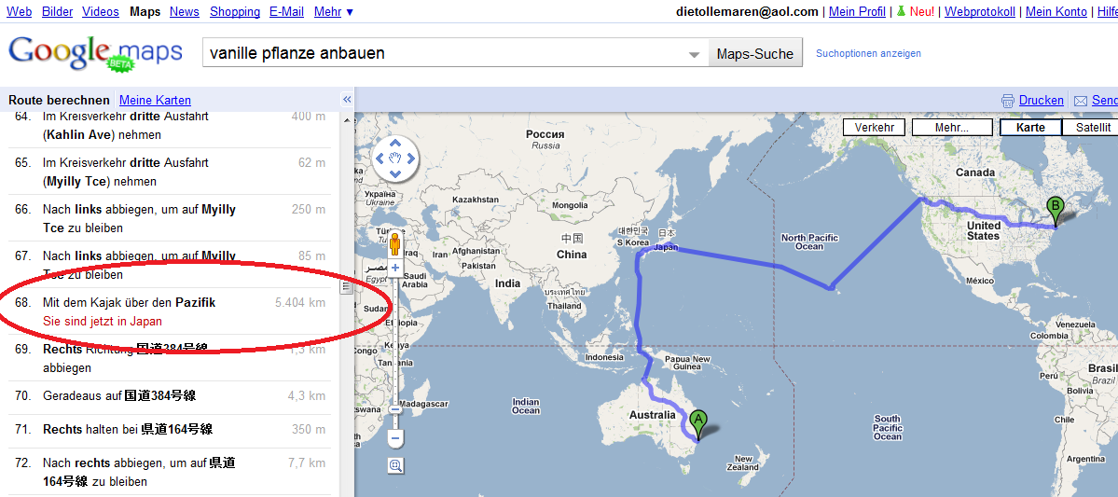
Task: Click the directions panel scroll-up arrow
Action: coord(347,118)
